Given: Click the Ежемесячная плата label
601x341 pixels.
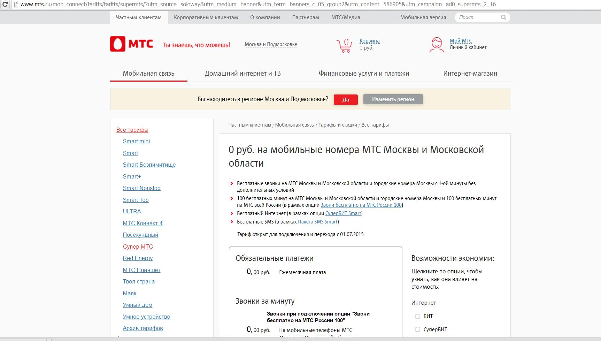Looking at the screenshot, I should pyautogui.click(x=302, y=272).
